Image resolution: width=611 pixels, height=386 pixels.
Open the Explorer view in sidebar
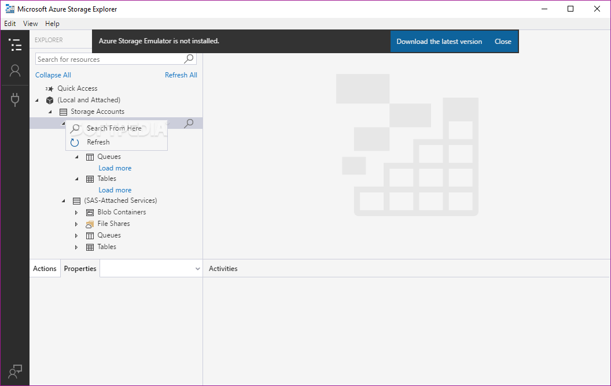(x=15, y=44)
